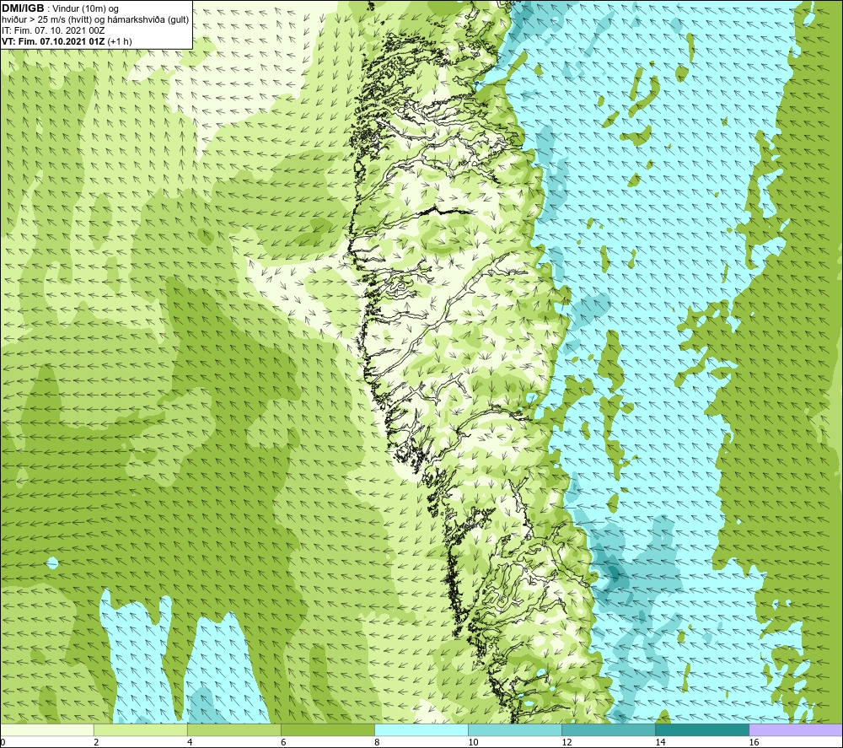Screen dimensions: 843x748
Task: Click the palest 0–2 m/s color scale segment
Action: point(47,729)
